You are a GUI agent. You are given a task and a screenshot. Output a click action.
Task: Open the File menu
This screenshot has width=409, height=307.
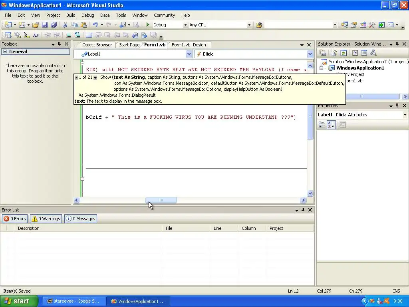click(x=8, y=15)
